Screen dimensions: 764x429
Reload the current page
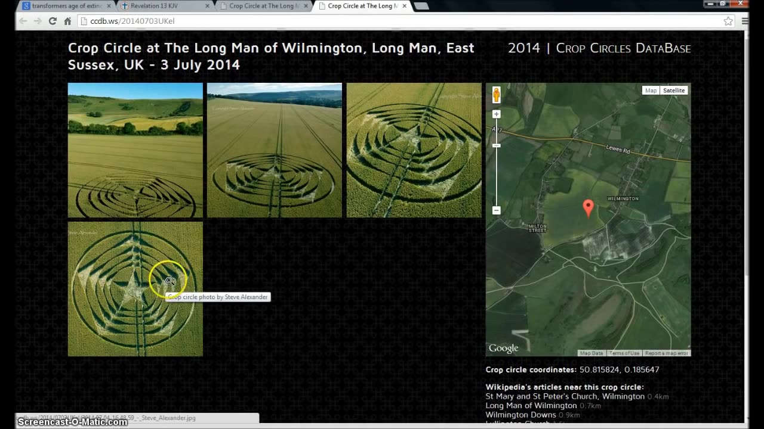(x=53, y=21)
